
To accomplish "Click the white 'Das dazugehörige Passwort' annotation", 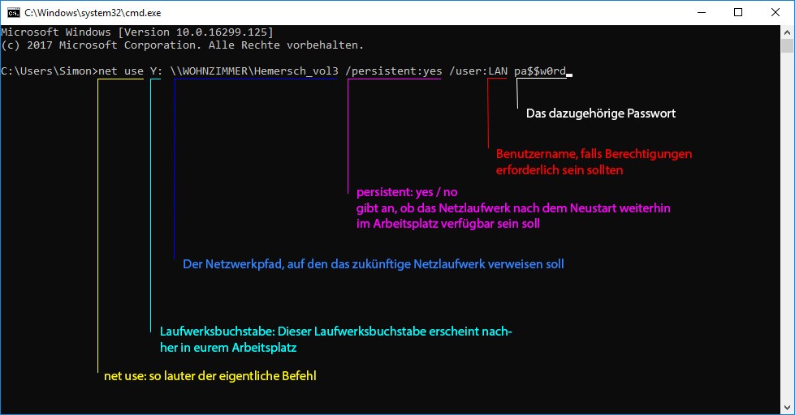I will point(601,113).
